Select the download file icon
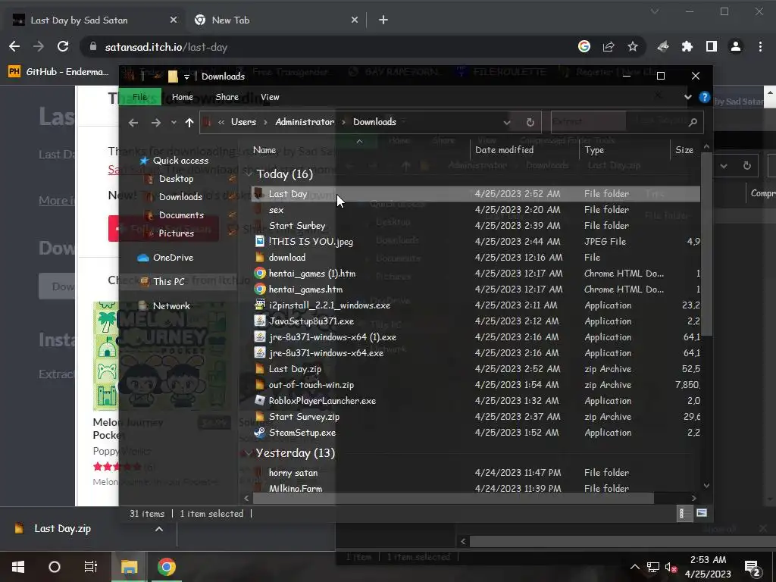The width and height of the screenshot is (776, 582). (x=259, y=258)
